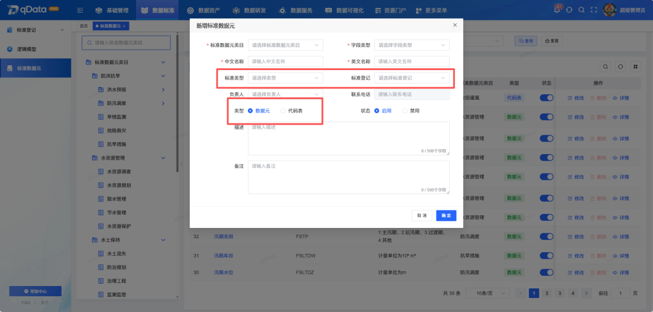The image size is (653, 312).
Task: Toggle status switch in the 代码表 row
Action: coord(547,98)
